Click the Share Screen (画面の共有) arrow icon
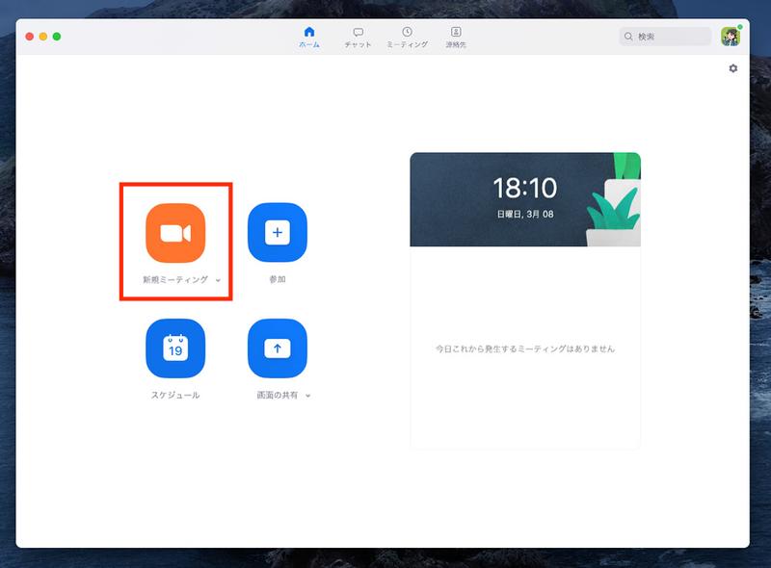 (278, 349)
